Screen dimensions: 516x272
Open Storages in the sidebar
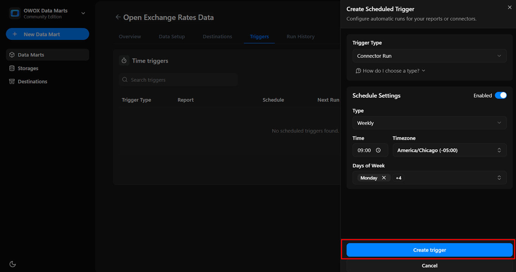pos(48,68)
